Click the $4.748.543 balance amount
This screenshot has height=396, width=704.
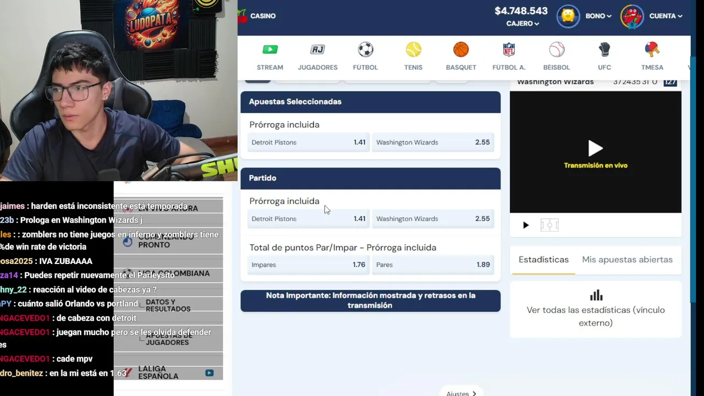pos(521,11)
